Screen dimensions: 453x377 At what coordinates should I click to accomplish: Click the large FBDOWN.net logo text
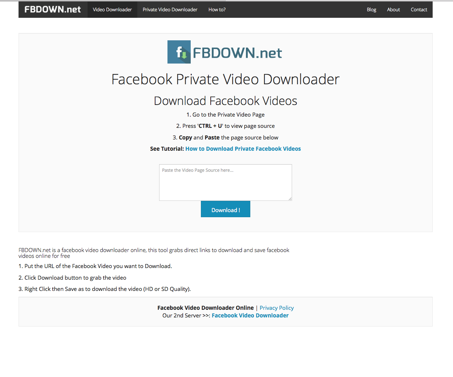coord(238,53)
